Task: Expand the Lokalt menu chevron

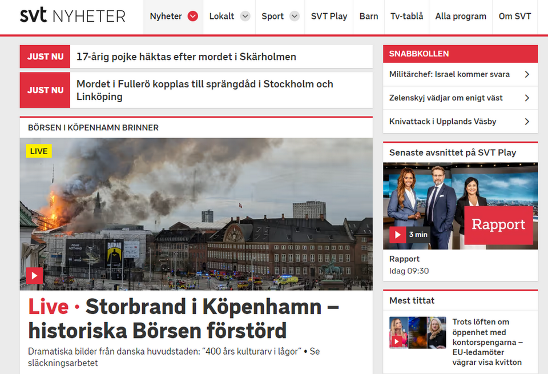Action: tap(245, 16)
